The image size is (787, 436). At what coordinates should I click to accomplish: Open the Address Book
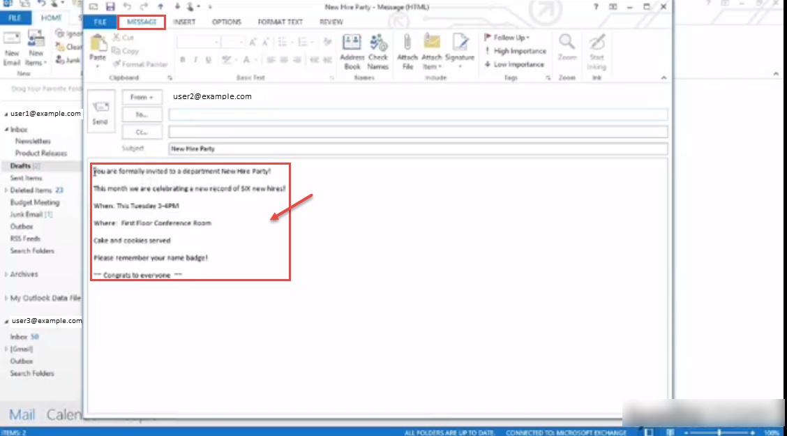[352, 52]
